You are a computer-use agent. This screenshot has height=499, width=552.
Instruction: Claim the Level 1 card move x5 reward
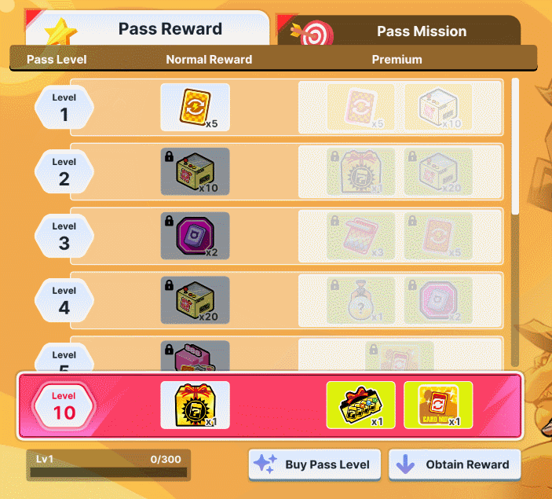195,107
